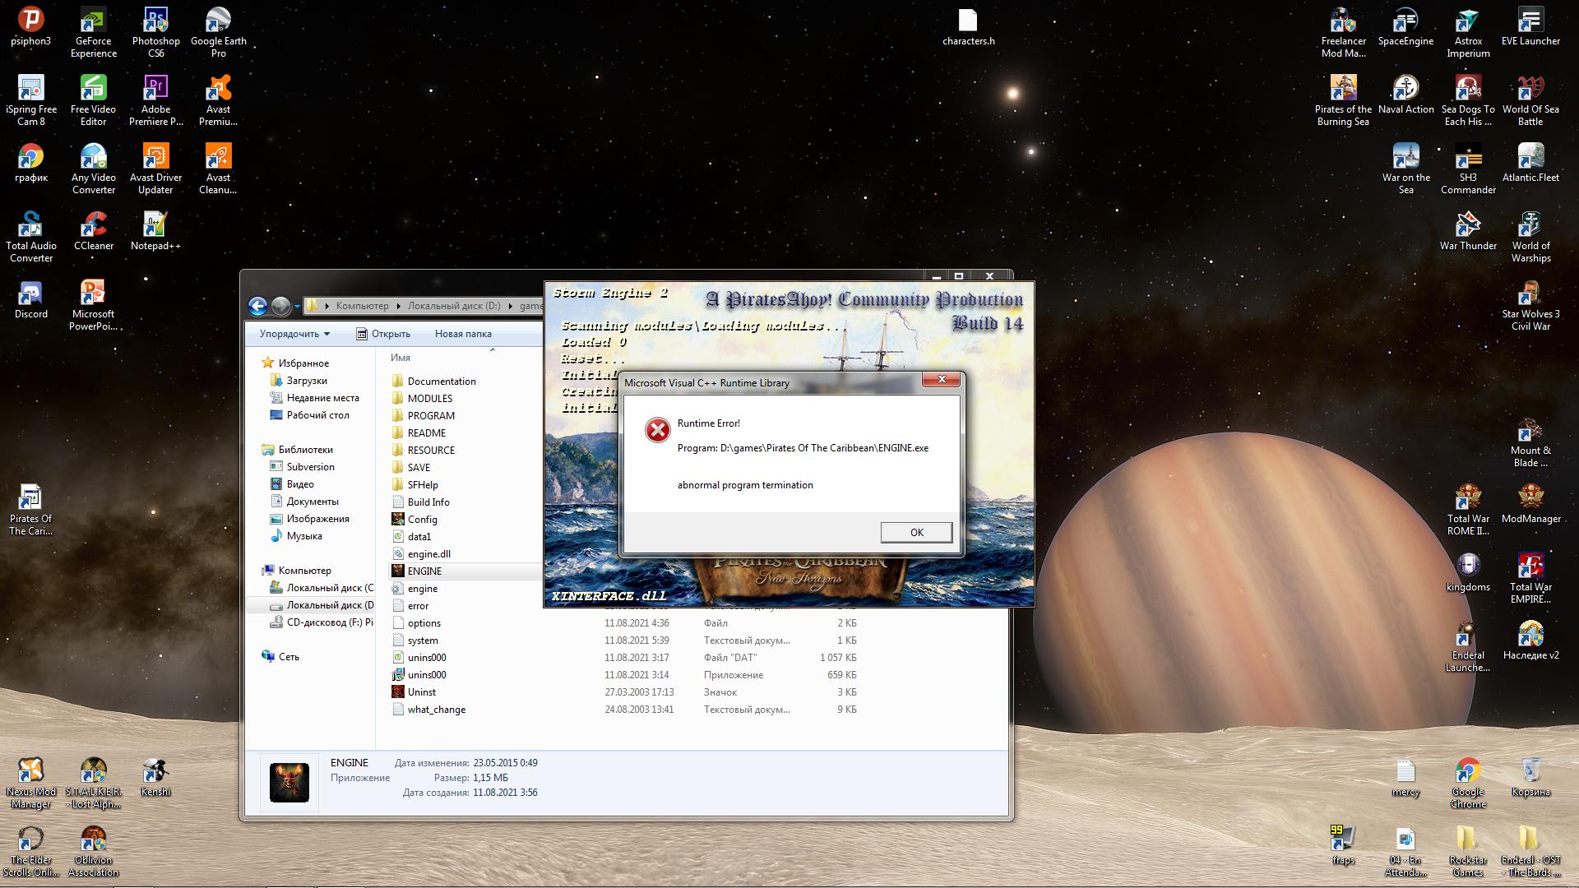
Task: Click ENGINE thumbnail in details pane
Action: pyautogui.click(x=289, y=782)
